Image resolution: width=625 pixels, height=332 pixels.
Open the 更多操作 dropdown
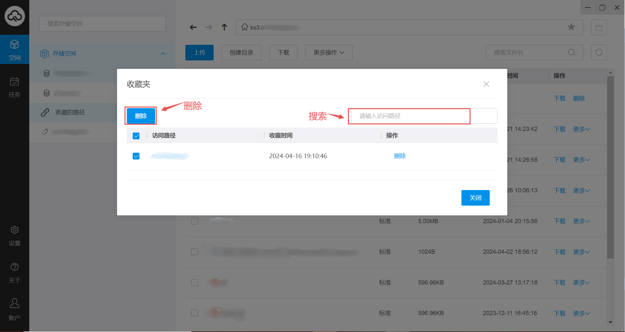coord(329,53)
